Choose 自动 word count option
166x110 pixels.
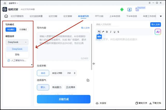tap(43, 73)
